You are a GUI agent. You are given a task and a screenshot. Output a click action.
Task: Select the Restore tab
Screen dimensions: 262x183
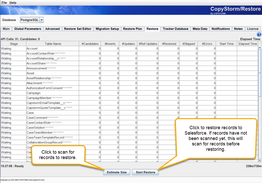[152, 29]
